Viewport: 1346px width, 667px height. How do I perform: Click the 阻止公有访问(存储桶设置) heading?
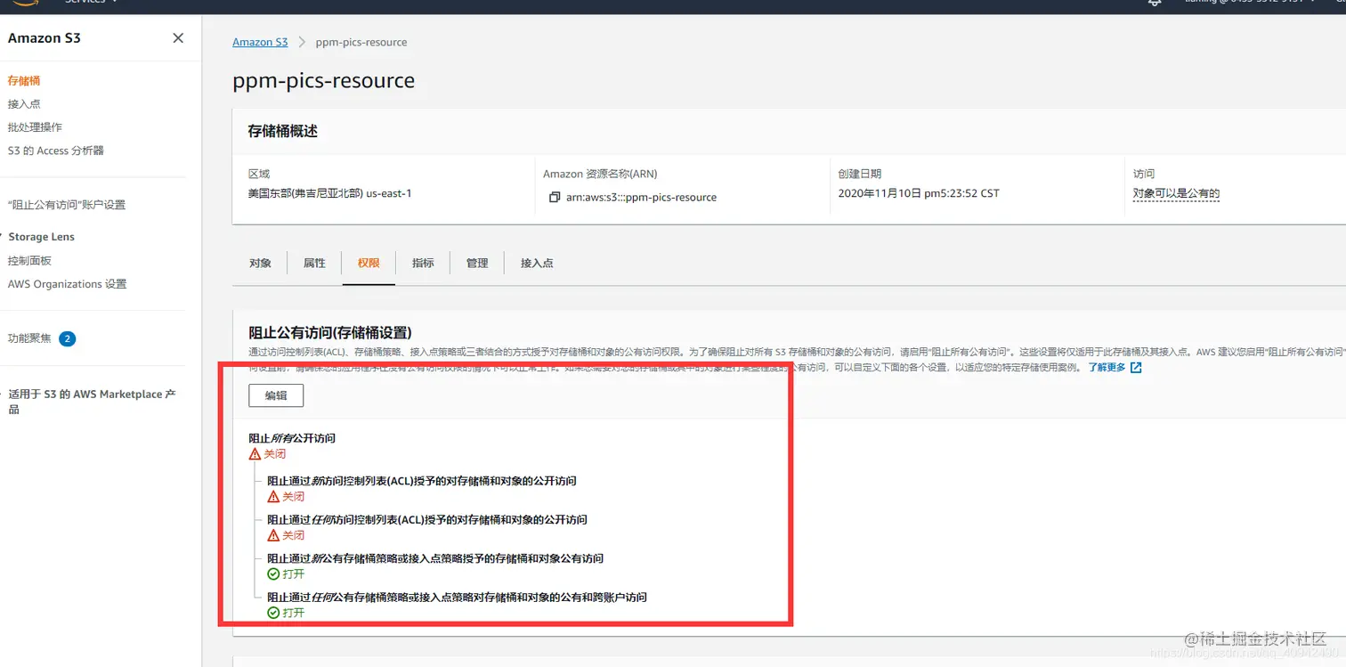point(329,333)
